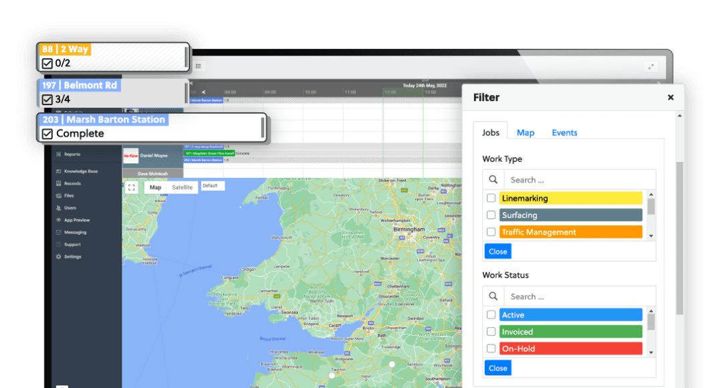715x388 pixels.
Task: Toggle map fullscreen view icon
Action: click(132, 187)
